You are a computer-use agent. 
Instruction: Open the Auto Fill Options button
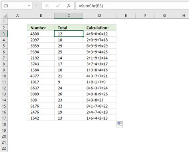click(x=120, y=124)
